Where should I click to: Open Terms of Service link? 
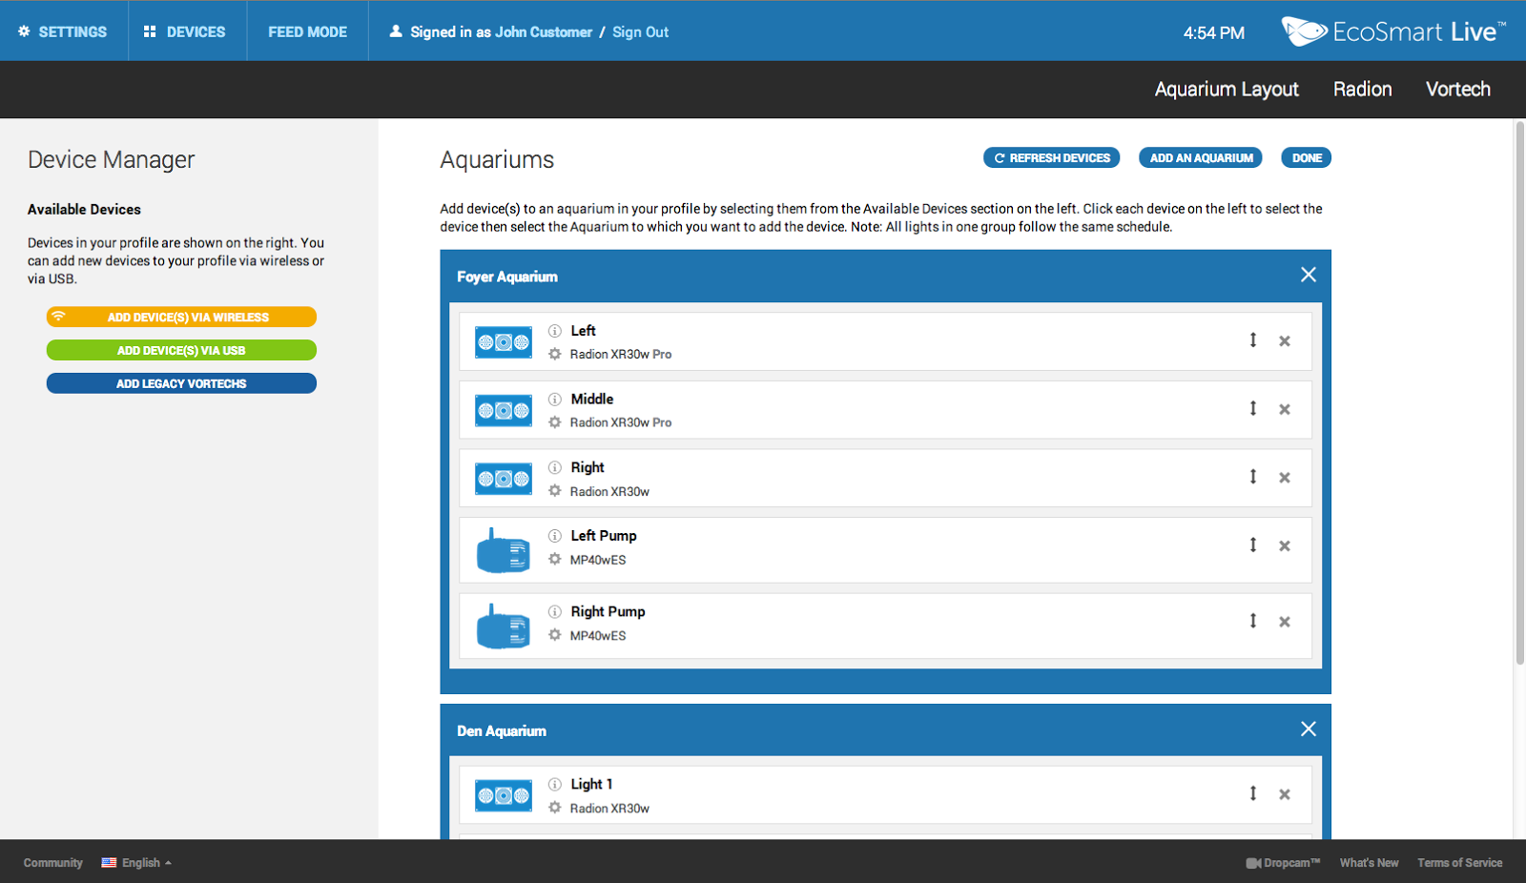coord(1459,862)
